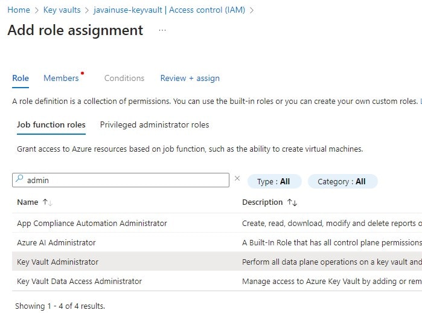Select Key Vault Data Access Administrator role
Image resolution: width=422 pixels, height=313 pixels.
[80, 281]
